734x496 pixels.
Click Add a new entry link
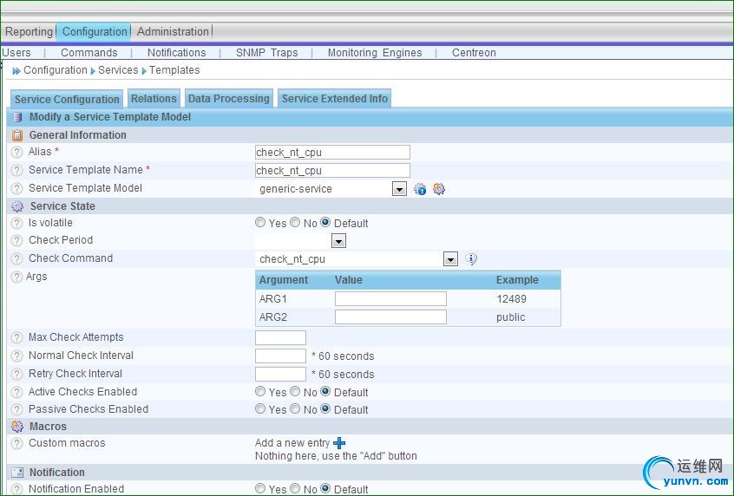click(292, 443)
